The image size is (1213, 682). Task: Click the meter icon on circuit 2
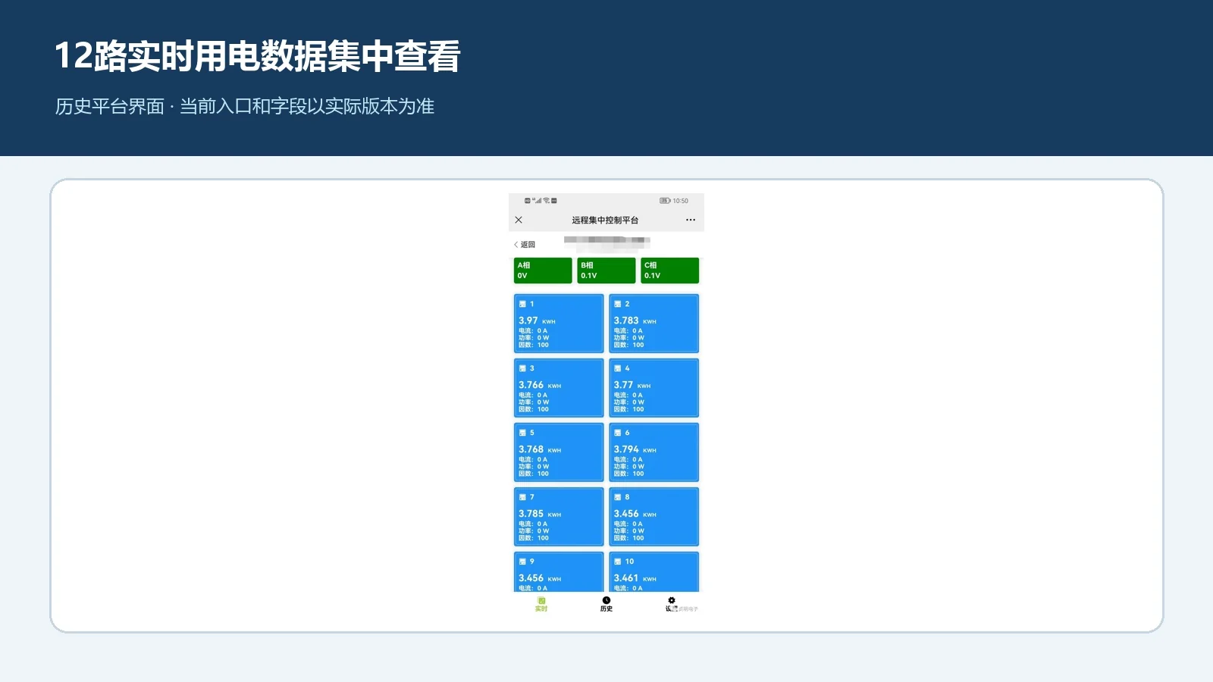(x=618, y=304)
